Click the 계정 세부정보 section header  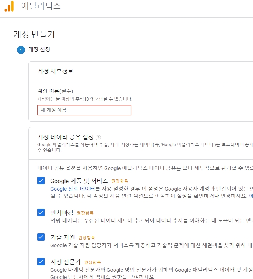(x=55, y=71)
